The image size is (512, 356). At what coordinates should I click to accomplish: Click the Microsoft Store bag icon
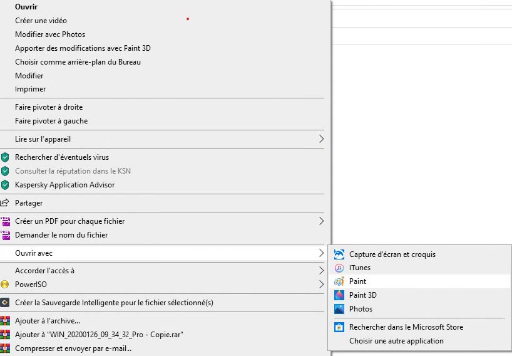click(x=339, y=327)
